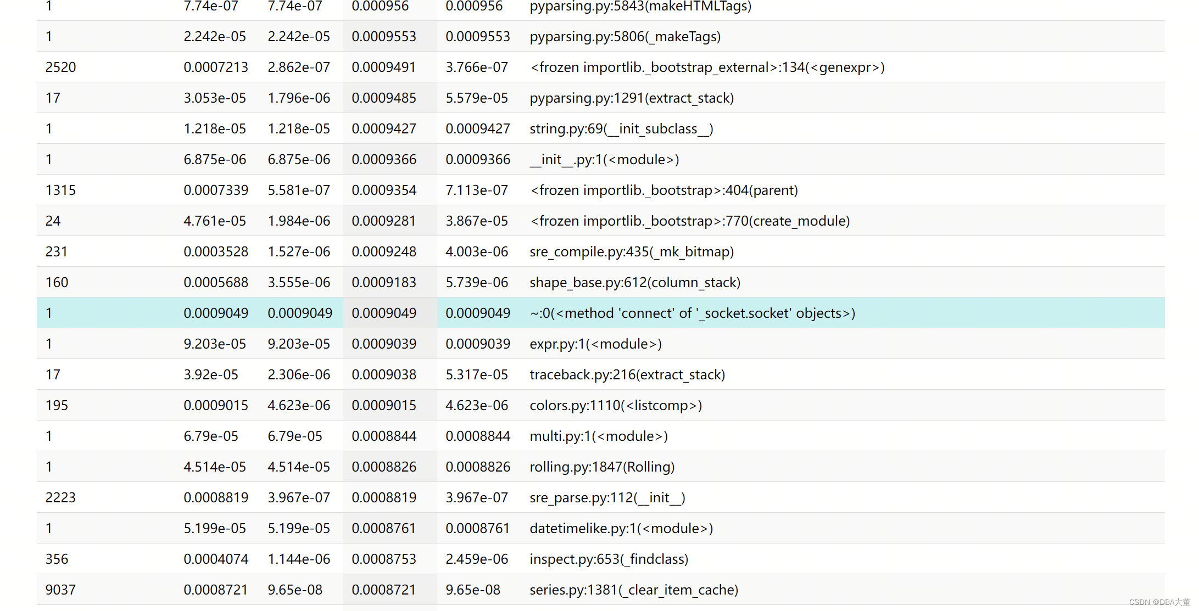Select the pyparsing.py:5806(_makeTags) row

point(624,36)
